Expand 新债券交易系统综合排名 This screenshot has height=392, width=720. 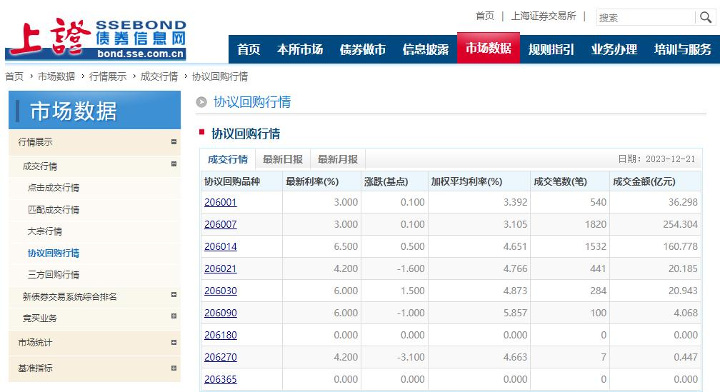tap(174, 295)
